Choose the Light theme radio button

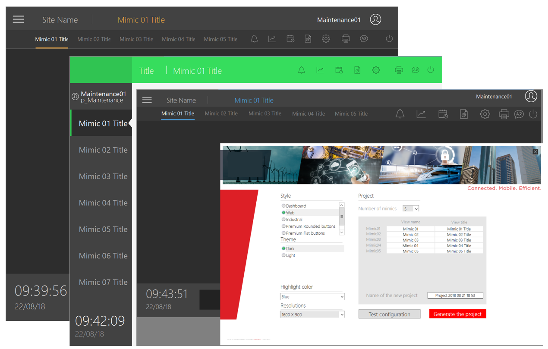tap(283, 255)
